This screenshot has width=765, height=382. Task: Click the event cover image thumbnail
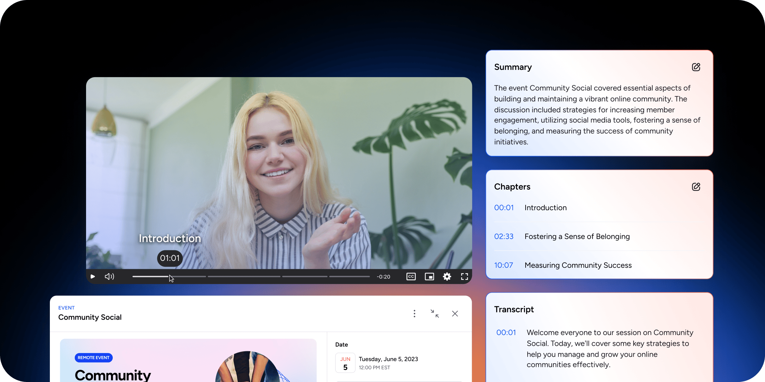click(x=188, y=360)
